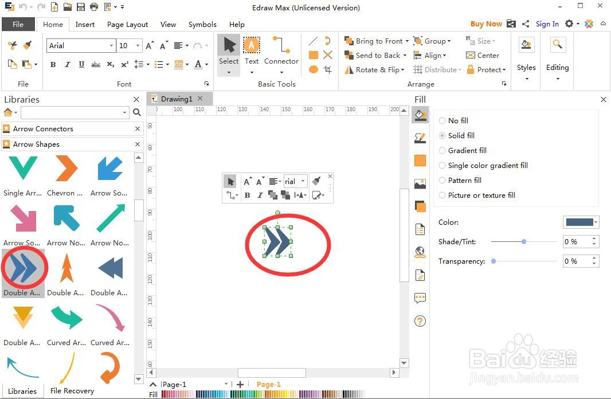Click the library search magnifier
The width and height of the screenshot is (611, 399).
(x=137, y=112)
